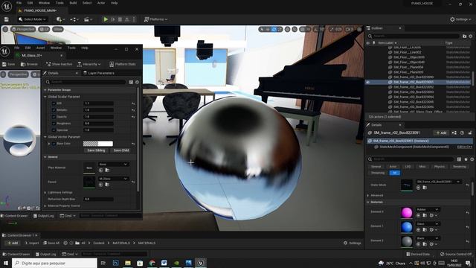This screenshot has height=268, width=476.
Task: Open the Perspective viewport menu in the main viewport
Action: (23, 29)
